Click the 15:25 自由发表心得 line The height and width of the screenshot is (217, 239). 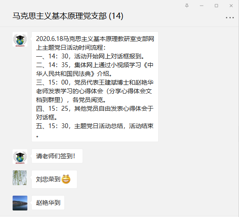coord(94,113)
